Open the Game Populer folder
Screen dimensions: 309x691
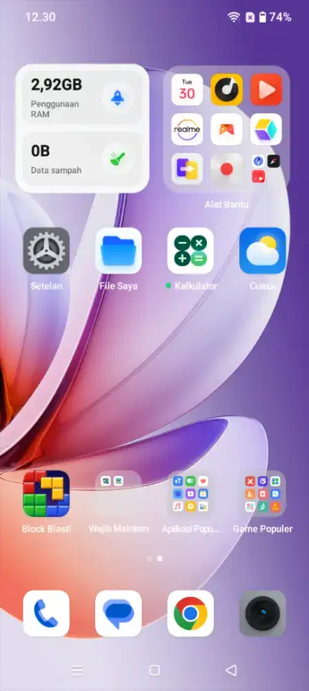click(x=263, y=493)
